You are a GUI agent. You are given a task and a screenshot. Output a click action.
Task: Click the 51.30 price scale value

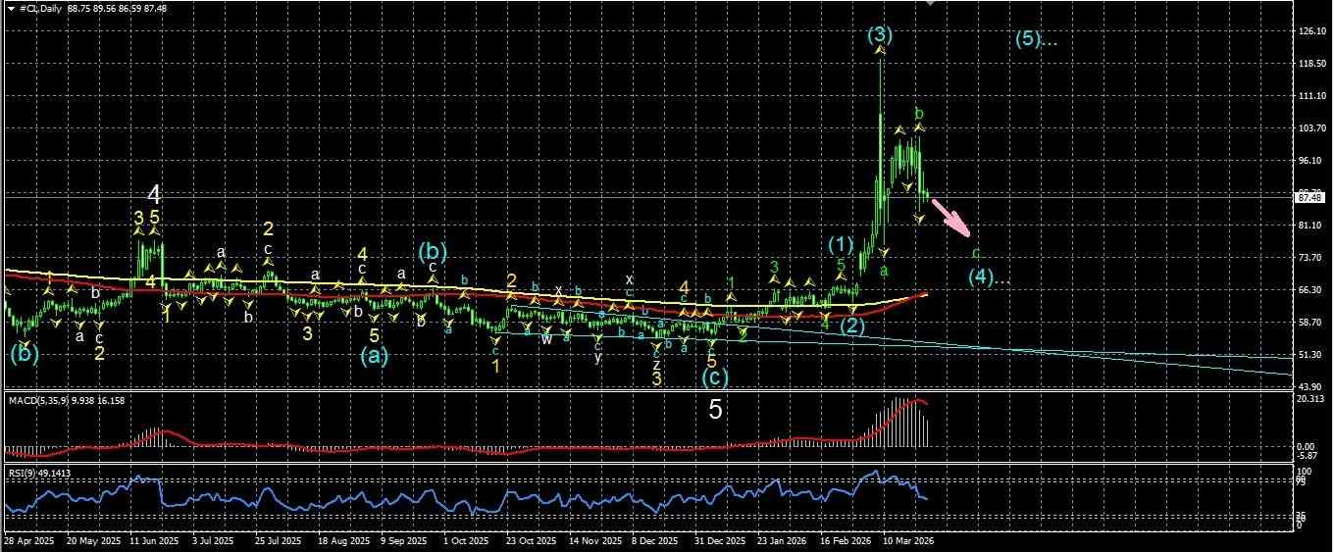click(x=1308, y=355)
